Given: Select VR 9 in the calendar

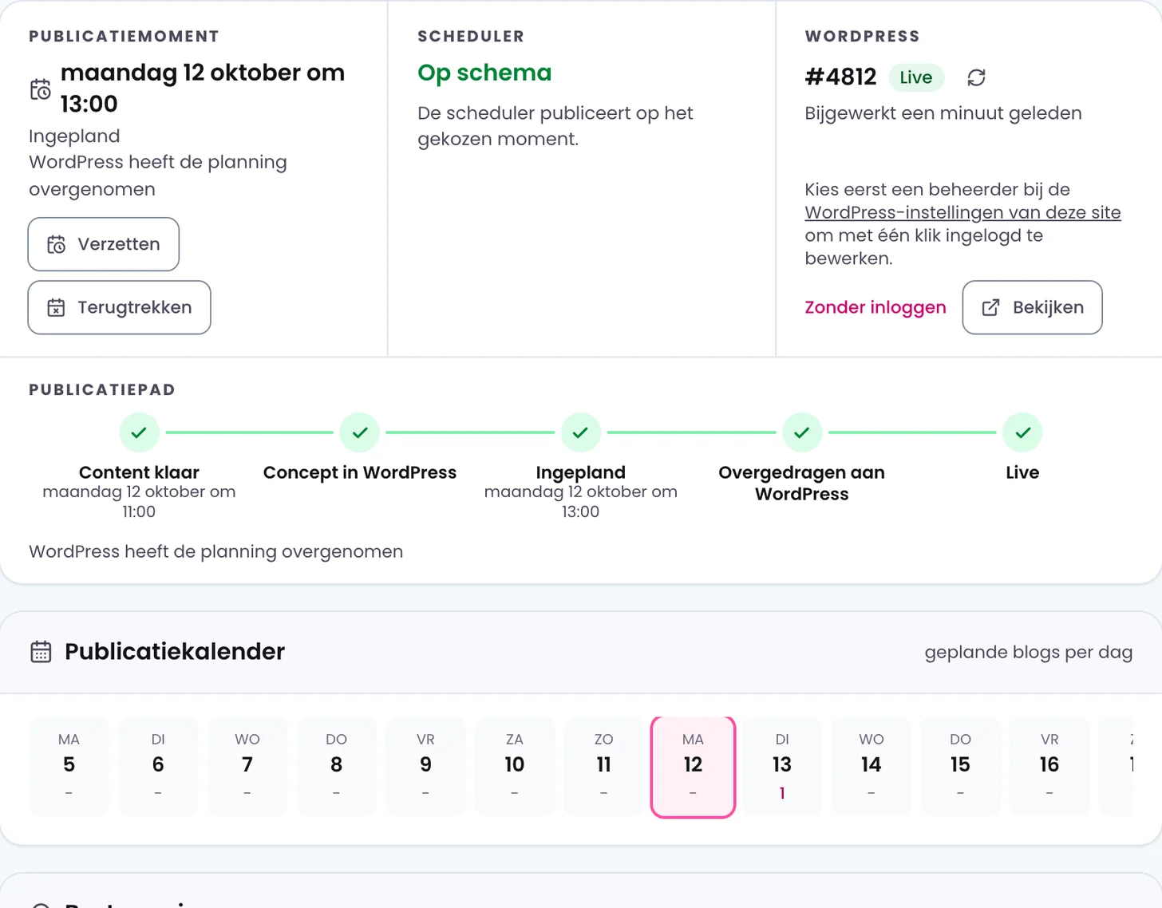Looking at the screenshot, I should click(425, 767).
